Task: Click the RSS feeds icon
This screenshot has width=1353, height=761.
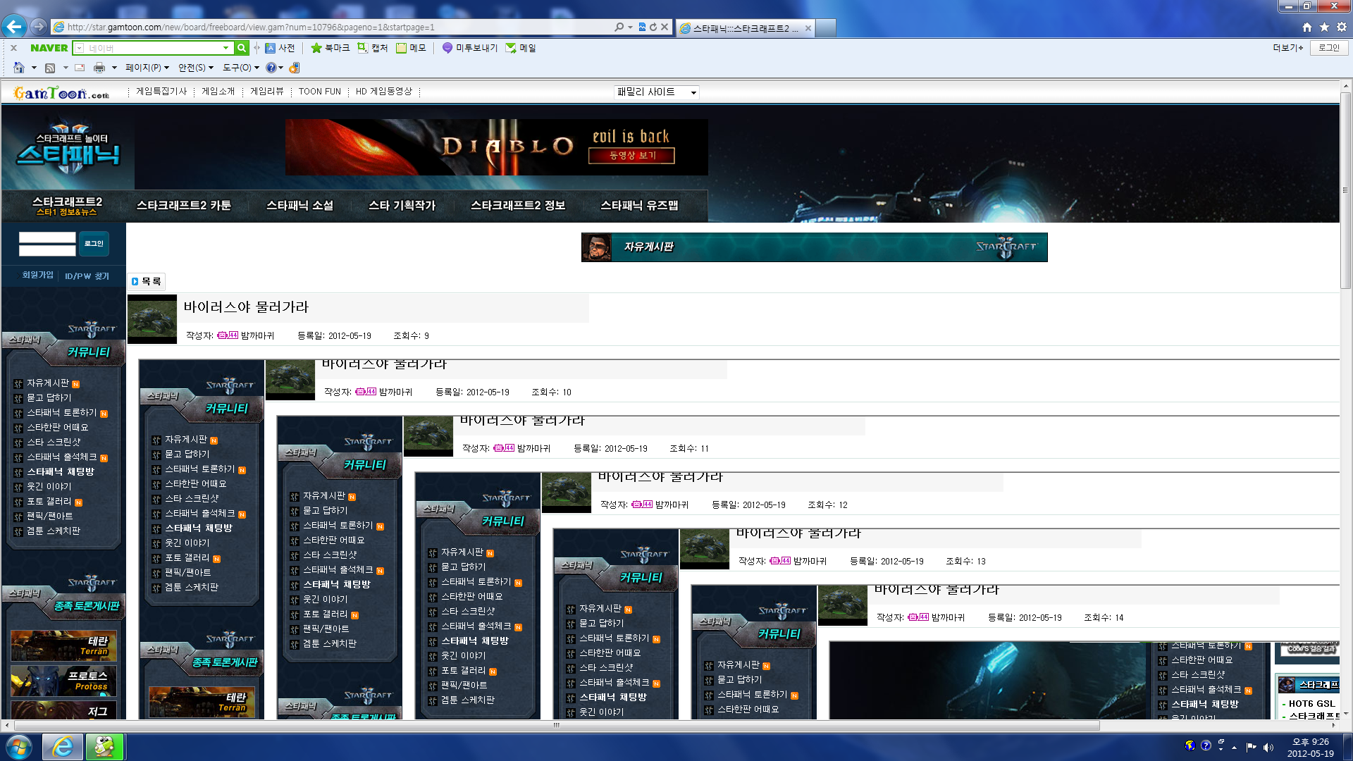Action: [x=50, y=68]
